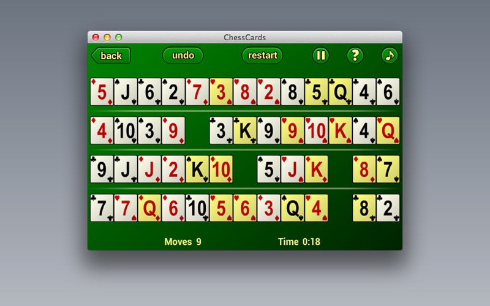This screenshot has width=490, height=306.
Task: Pick the 6 of clubs card
Action: coord(149,92)
